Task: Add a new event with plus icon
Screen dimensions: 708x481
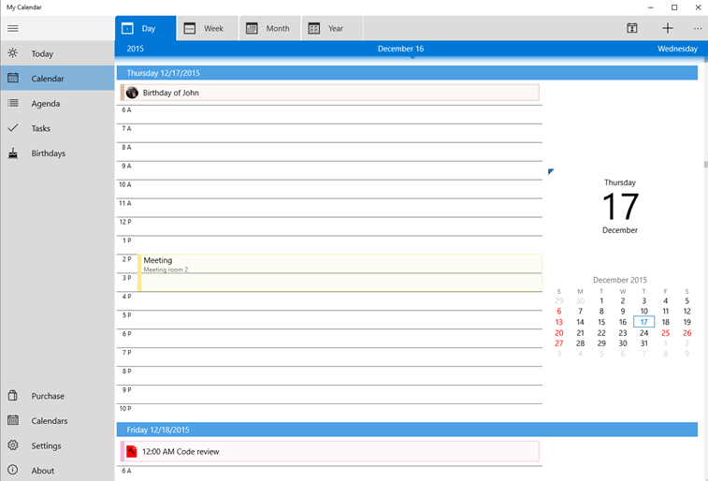Action: point(668,28)
